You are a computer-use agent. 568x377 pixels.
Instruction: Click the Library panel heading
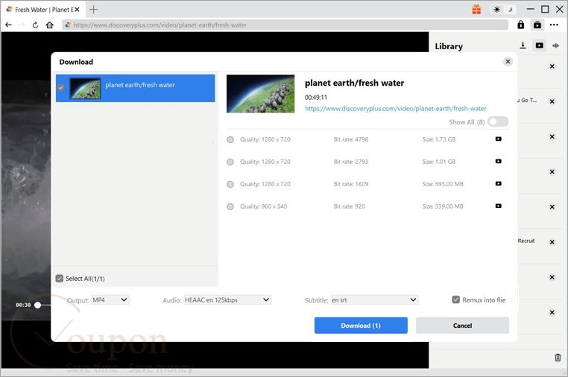pyautogui.click(x=449, y=46)
